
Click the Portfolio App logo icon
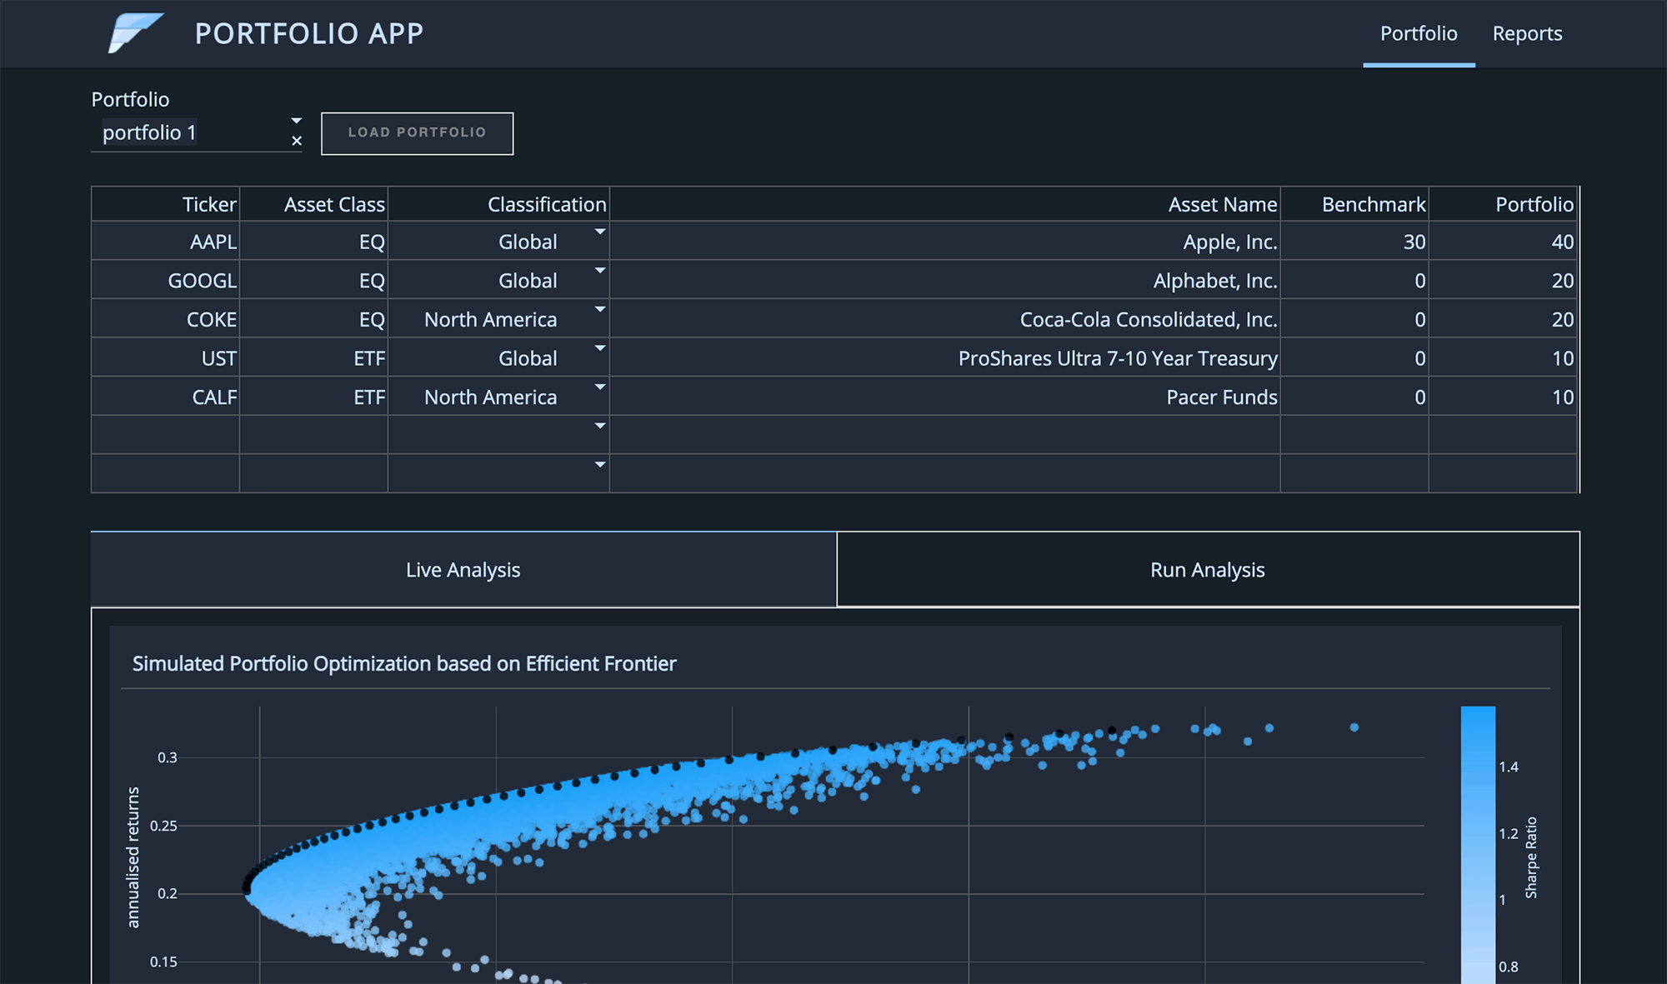coord(134,33)
